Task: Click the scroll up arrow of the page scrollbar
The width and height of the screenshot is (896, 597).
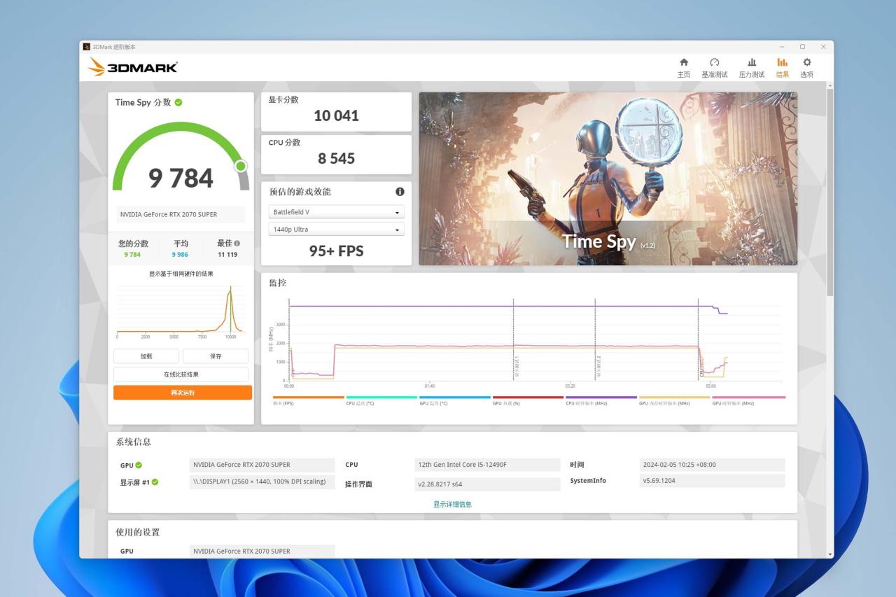Action: click(830, 85)
